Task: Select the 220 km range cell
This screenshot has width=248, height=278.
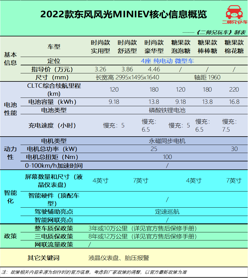Action: coord(234,89)
